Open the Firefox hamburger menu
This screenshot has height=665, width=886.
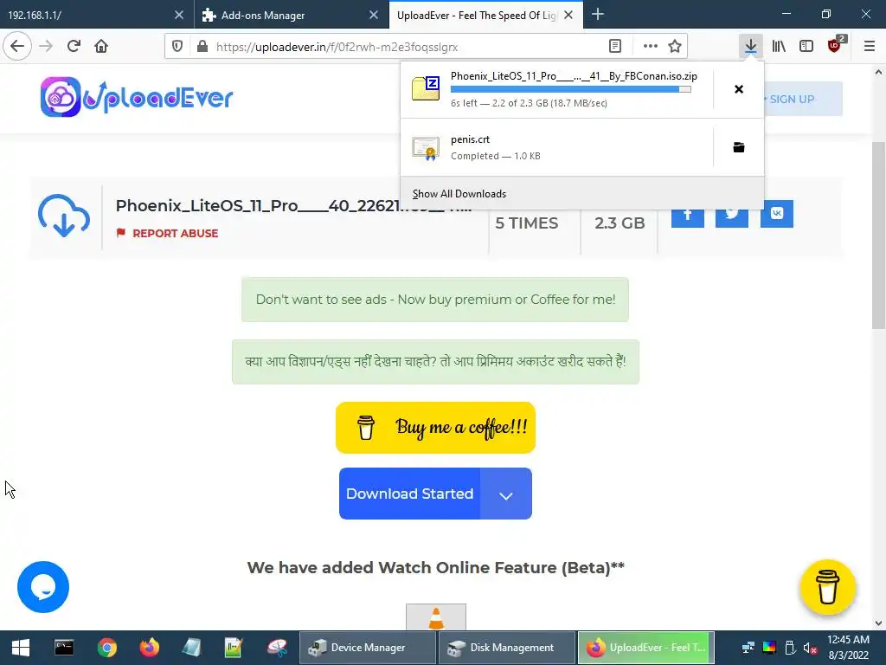coord(870,47)
